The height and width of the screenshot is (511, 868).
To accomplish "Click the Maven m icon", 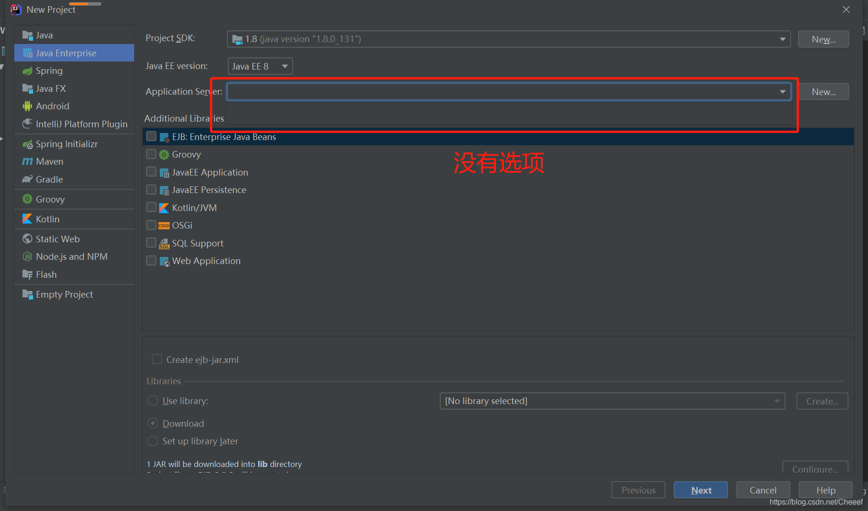I will [27, 162].
